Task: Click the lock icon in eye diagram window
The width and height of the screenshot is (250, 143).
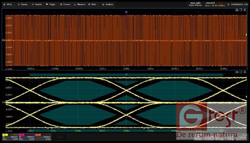Action: click(x=245, y=72)
